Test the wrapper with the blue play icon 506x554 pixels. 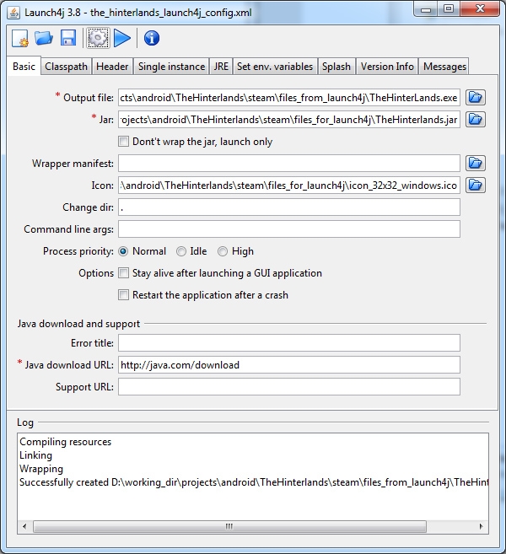pos(122,38)
